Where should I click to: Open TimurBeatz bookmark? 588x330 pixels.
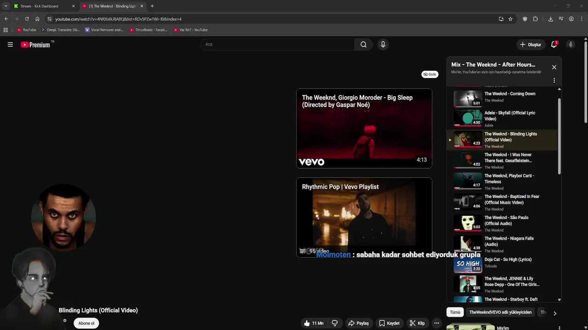tap(148, 30)
